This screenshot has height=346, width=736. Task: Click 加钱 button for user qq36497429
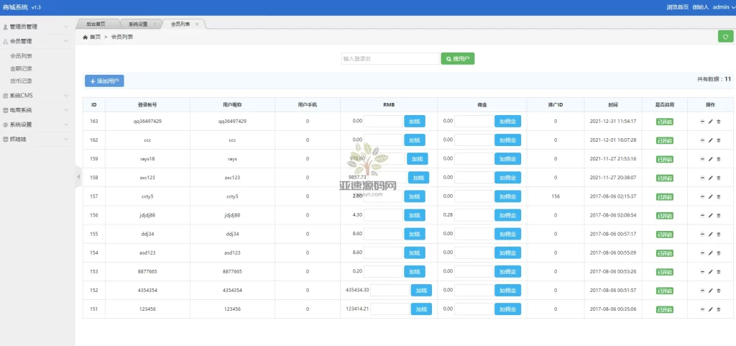point(415,122)
